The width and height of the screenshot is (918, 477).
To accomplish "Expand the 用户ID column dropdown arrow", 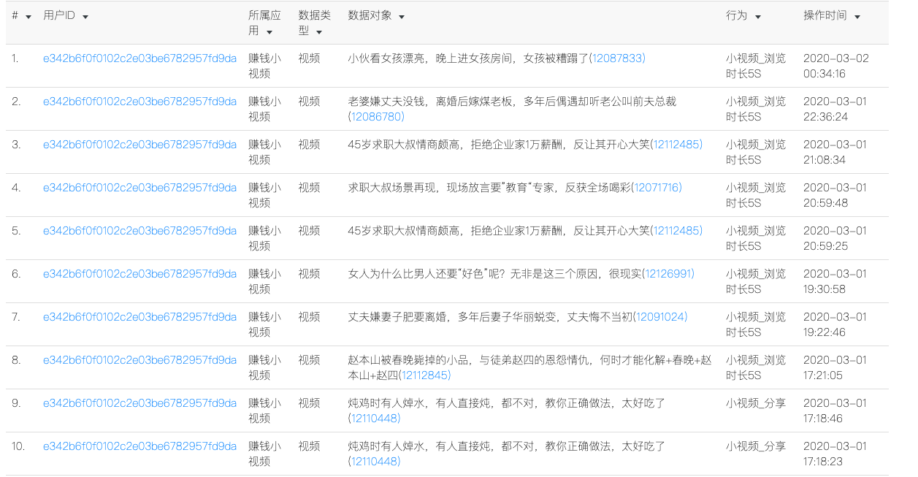I will 85,17.
